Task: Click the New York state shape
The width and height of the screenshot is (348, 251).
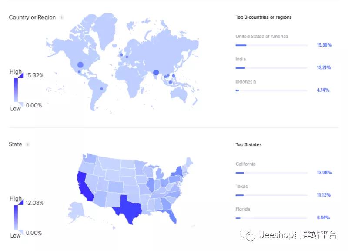Action: pyautogui.click(x=178, y=171)
